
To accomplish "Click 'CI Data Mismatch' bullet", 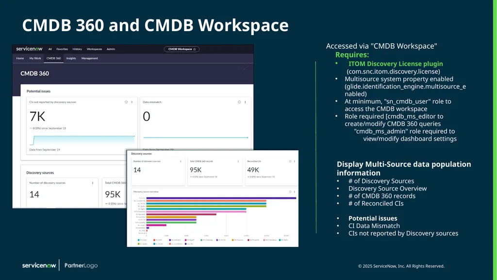I will [x=374, y=226].
